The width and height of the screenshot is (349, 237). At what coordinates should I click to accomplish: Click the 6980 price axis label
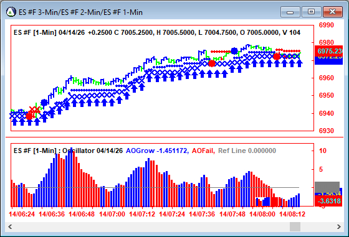click(x=327, y=42)
